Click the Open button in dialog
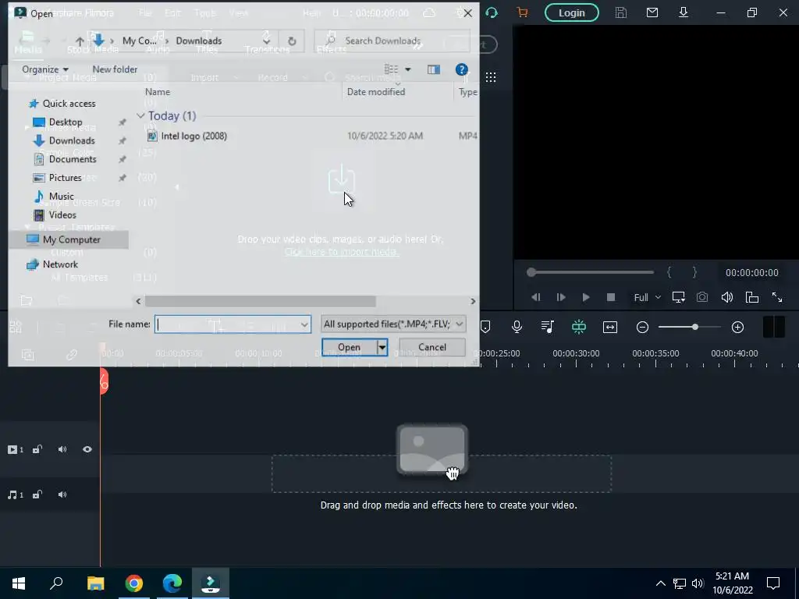Image resolution: width=799 pixels, height=599 pixels. coord(349,347)
